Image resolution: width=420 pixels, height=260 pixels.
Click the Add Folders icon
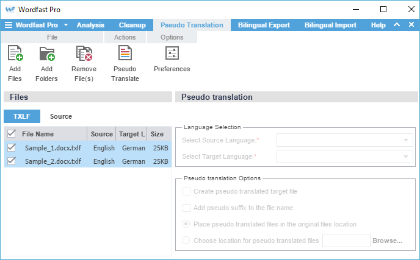(x=47, y=55)
